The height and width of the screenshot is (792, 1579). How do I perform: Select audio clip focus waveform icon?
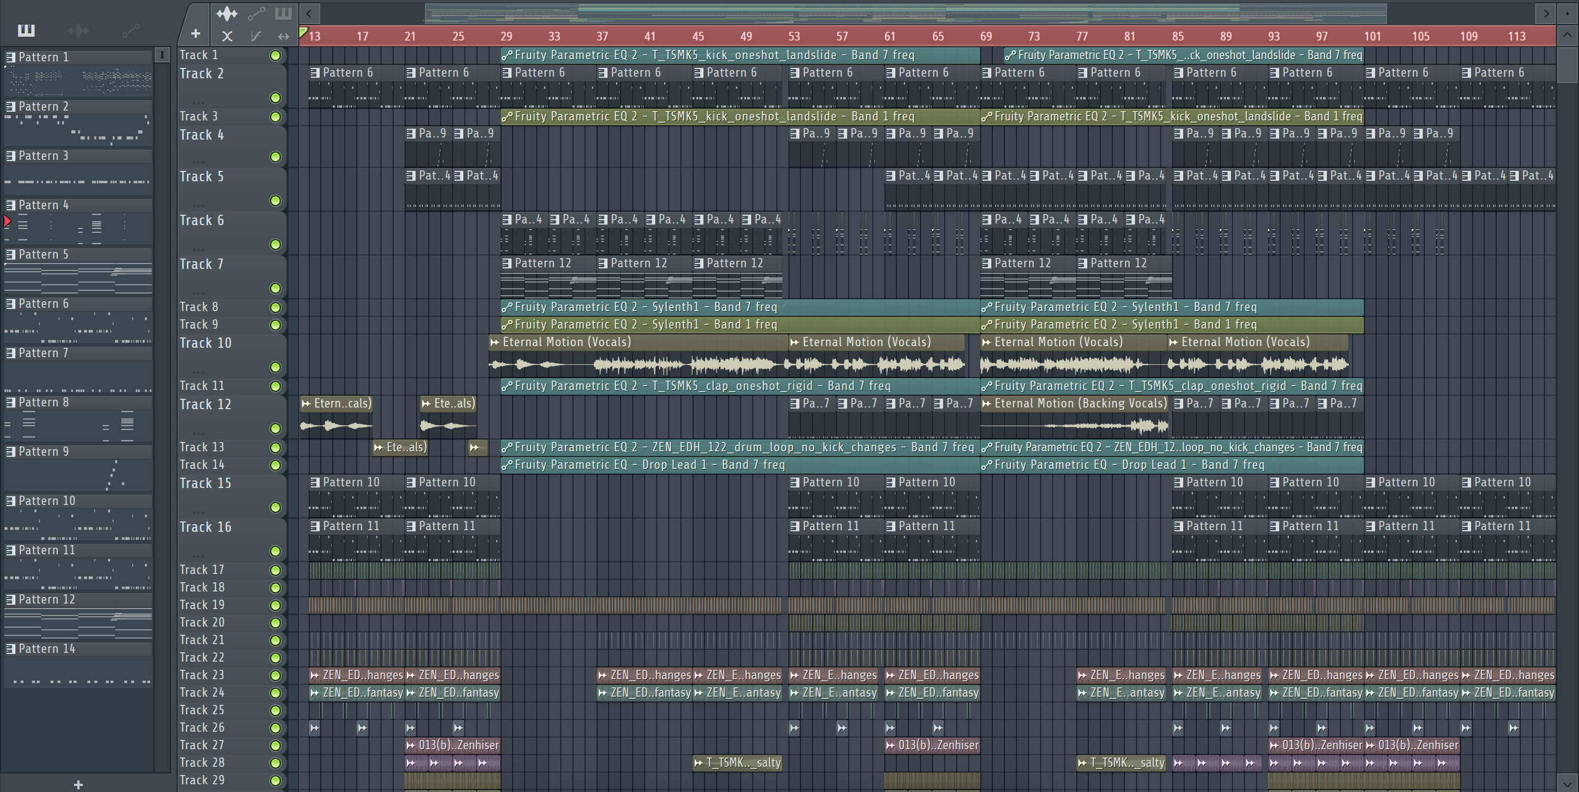tap(227, 13)
